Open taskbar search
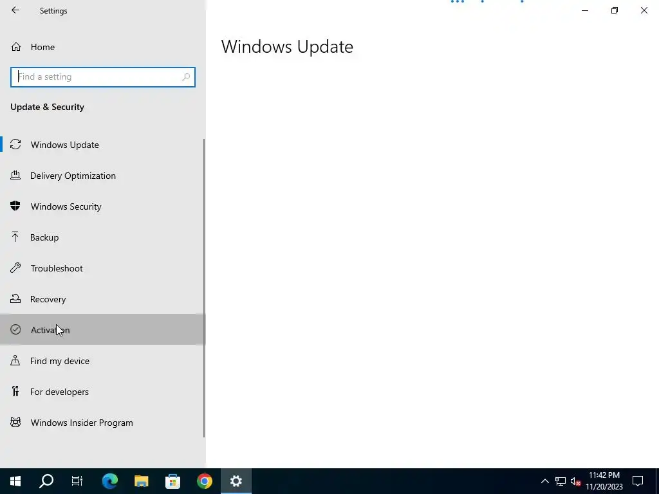Image resolution: width=659 pixels, height=494 pixels. click(46, 481)
